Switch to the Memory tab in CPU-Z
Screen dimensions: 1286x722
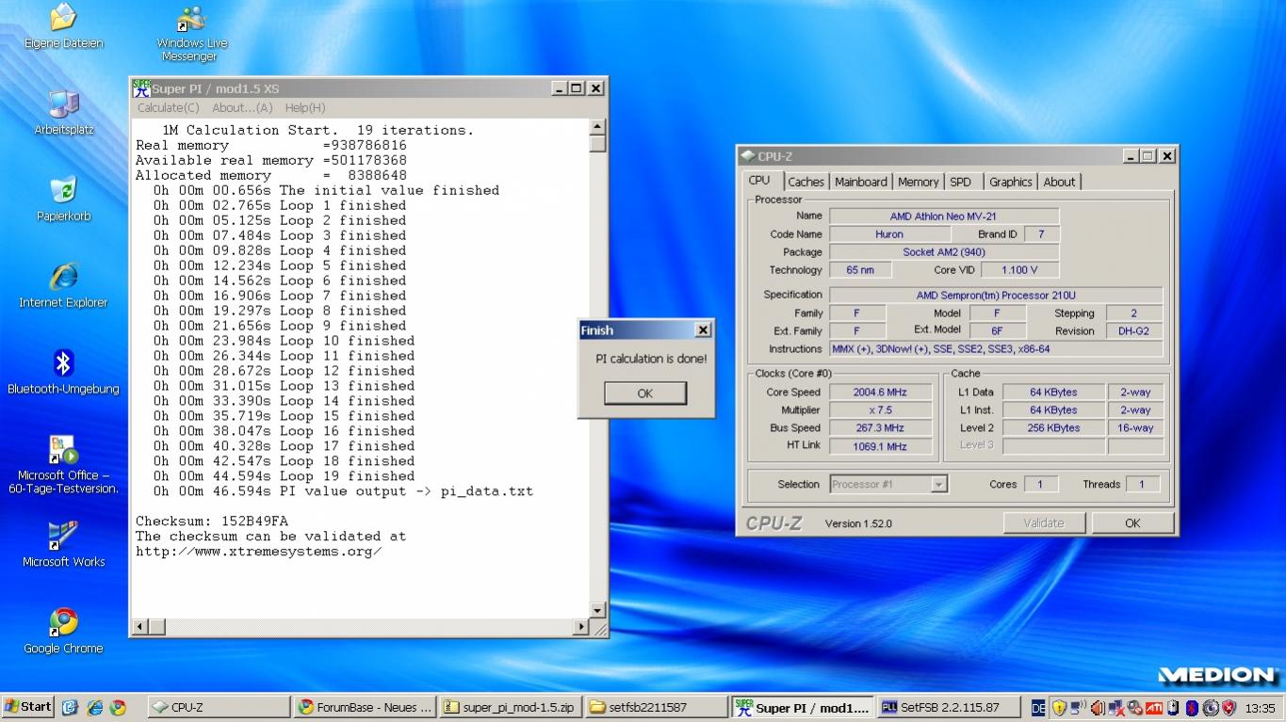(919, 182)
